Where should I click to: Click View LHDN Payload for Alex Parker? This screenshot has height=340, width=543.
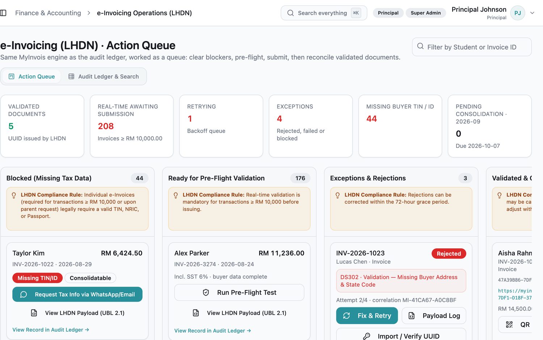click(x=239, y=313)
